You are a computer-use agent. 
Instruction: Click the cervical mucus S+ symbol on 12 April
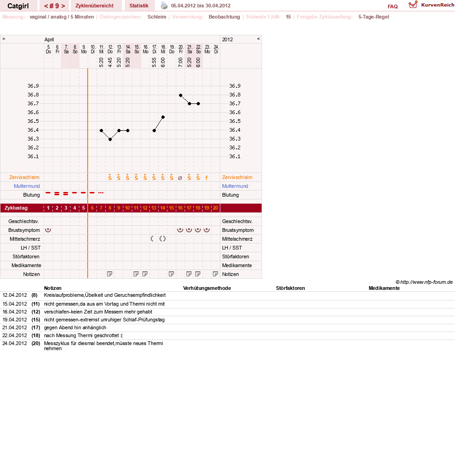(x=110, y=177)
